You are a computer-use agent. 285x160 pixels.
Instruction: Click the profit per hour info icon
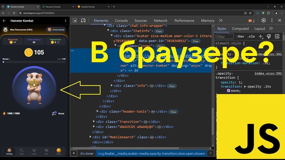pos(58,42)
